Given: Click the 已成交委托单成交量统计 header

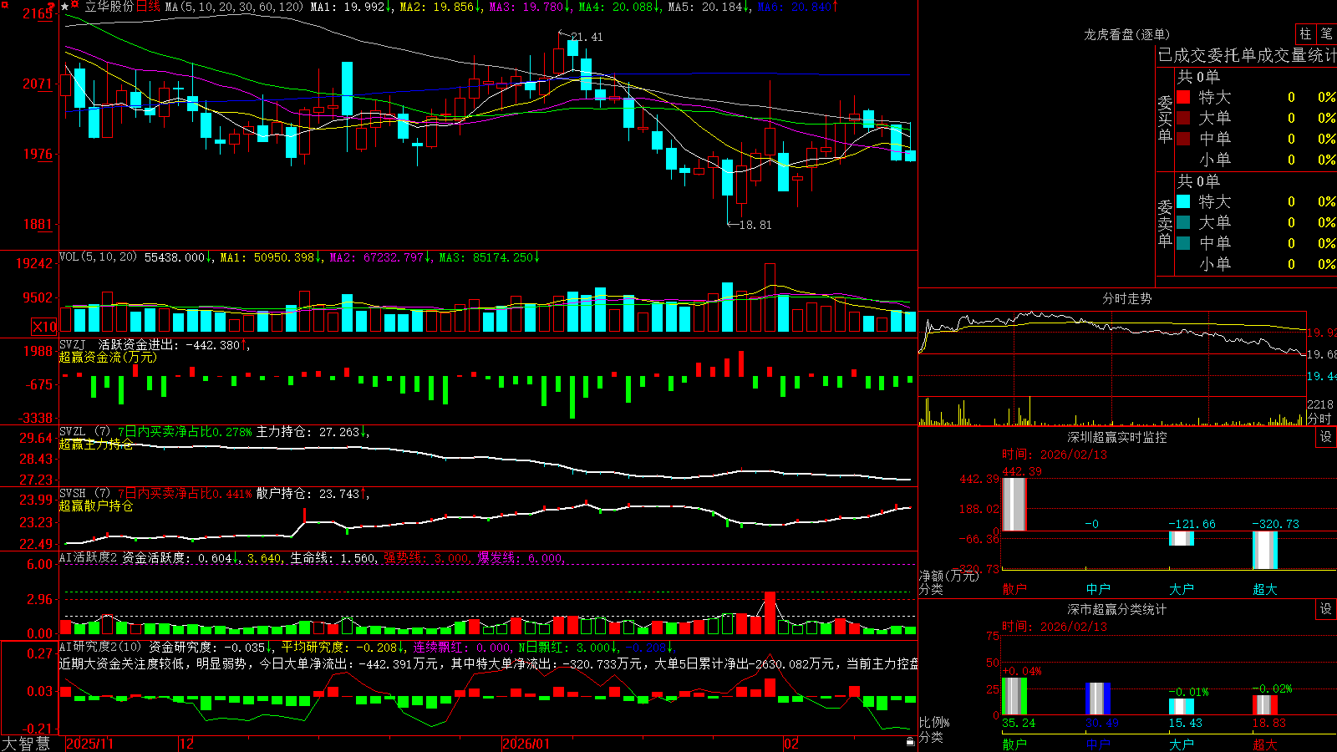Looking at the screenshot, I should tap(1247, 55).
